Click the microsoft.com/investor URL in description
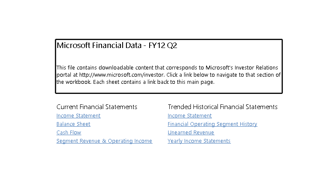 [122, 75]
